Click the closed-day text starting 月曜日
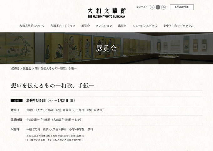 65,110
